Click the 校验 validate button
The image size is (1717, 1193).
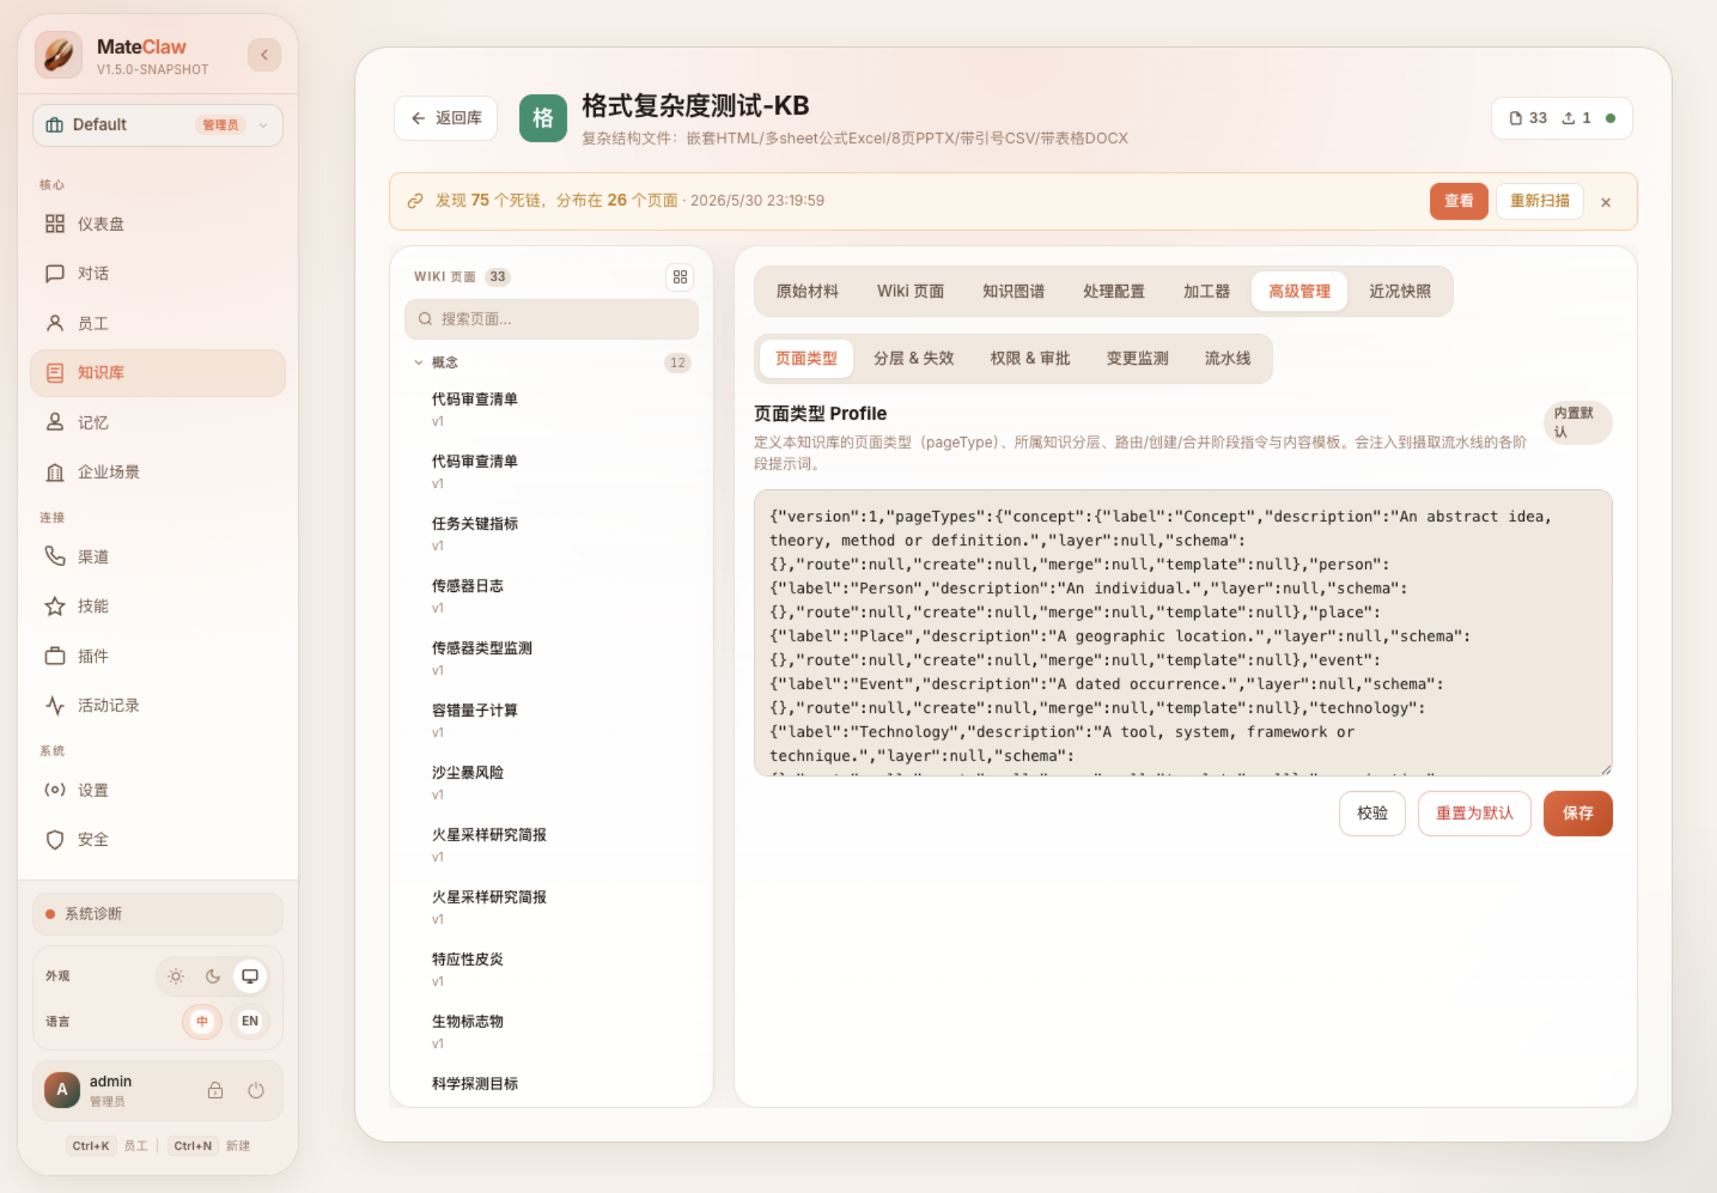click(x=1372, y=813)
